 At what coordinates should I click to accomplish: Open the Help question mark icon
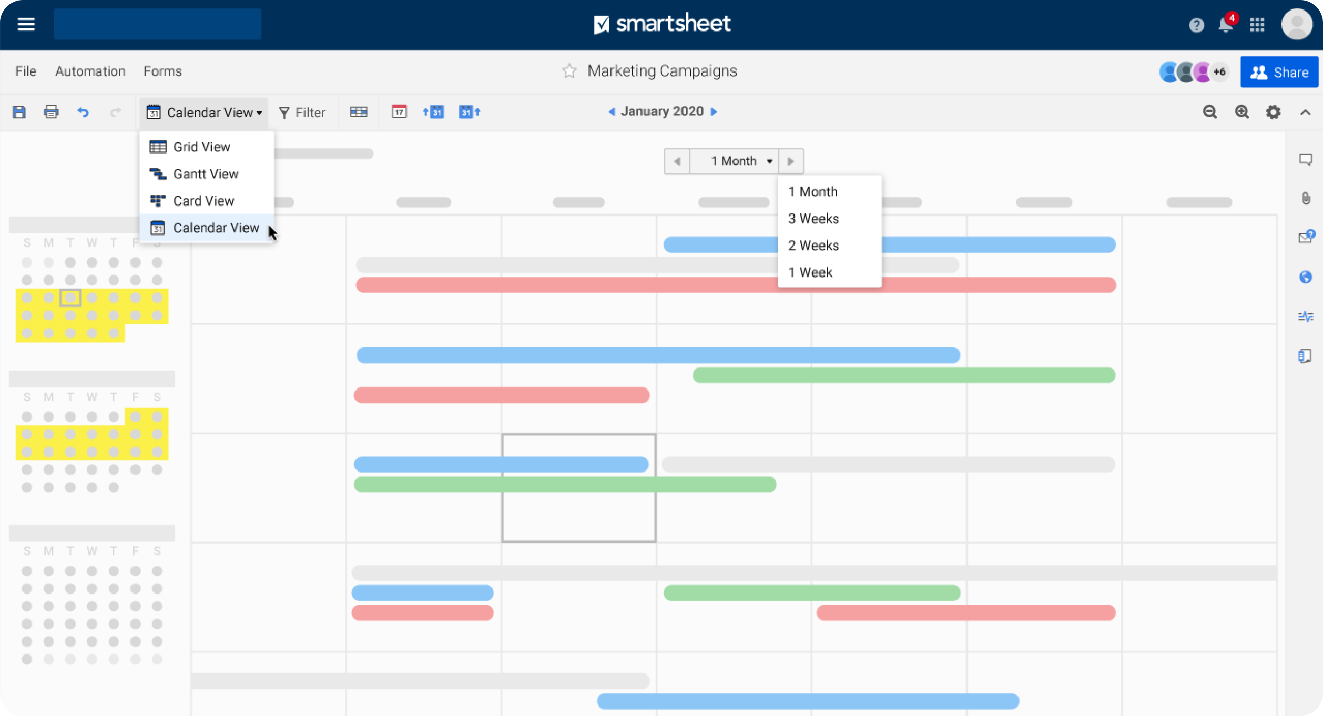point(1196,25)
